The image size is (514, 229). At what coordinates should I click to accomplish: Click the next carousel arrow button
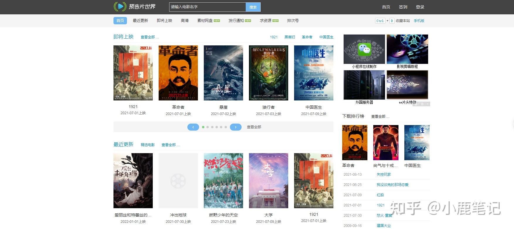236,127
